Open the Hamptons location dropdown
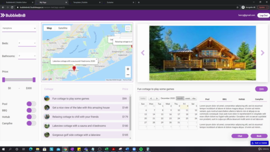The width and height of the screenshot is (270, 152). click(x=19, y=28)
